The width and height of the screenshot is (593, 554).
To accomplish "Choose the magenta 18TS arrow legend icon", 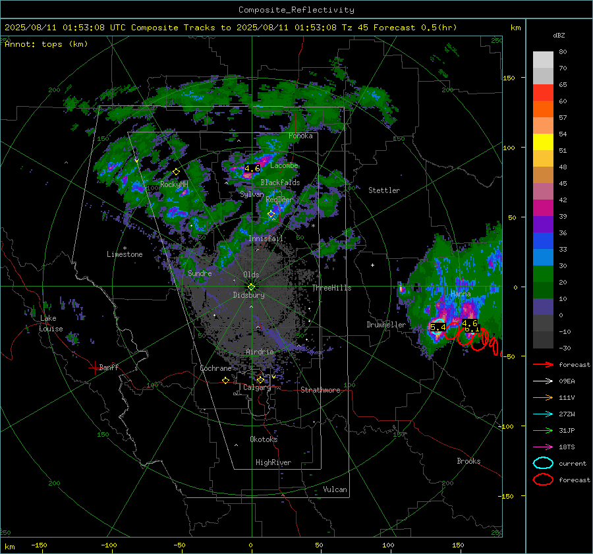I will coord(543,447).
